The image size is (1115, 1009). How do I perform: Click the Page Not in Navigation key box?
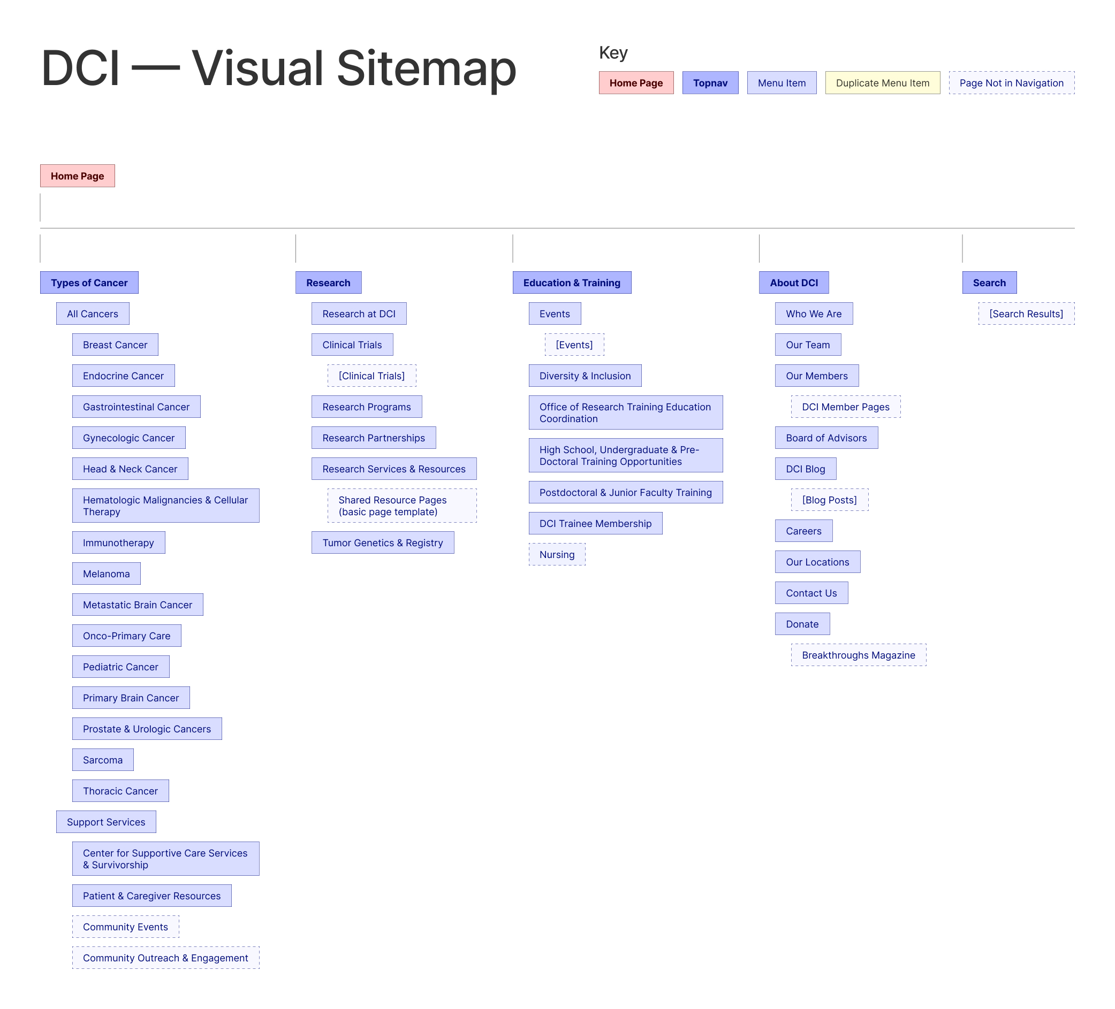click(x=1012, y=83)
